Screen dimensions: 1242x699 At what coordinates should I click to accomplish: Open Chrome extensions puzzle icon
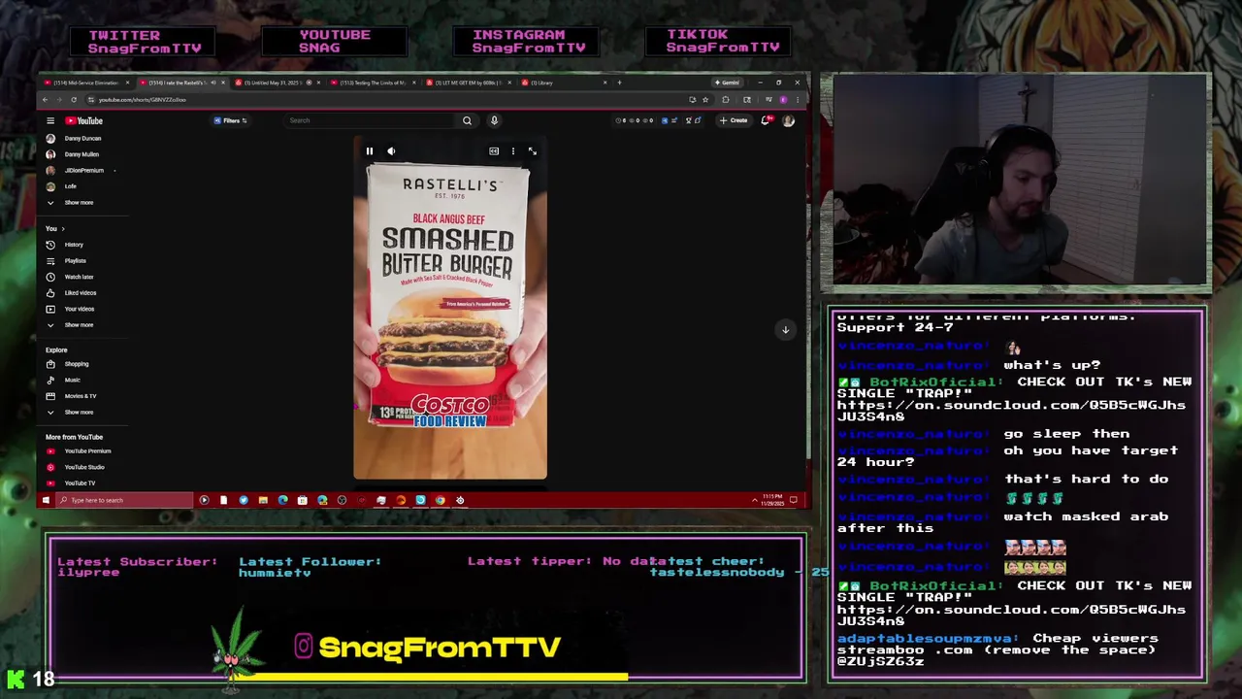(725, 99)
